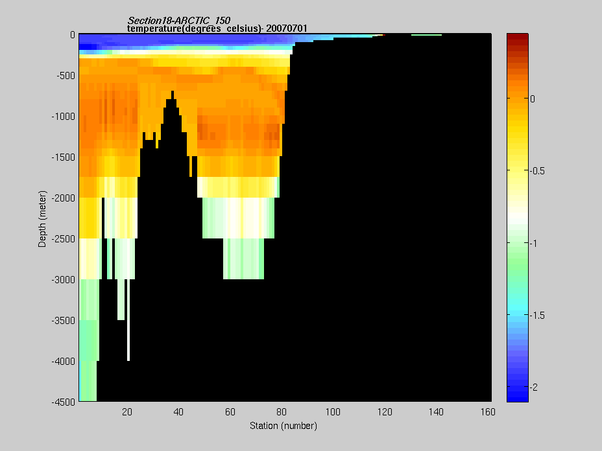Click the '-2000' depth tick label
This screenshot has width=602, height=451.
(64, 198)
